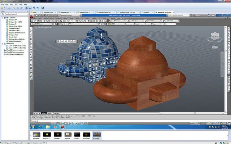Toggle Grid Display in status bar
231x144 pixels.
click(x=58, y=123)
